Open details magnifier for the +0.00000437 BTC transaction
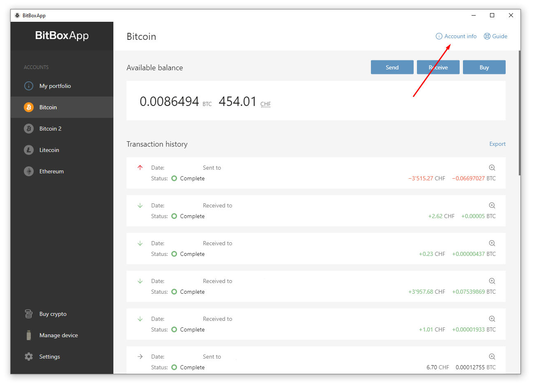 click(x=492, y=243)
